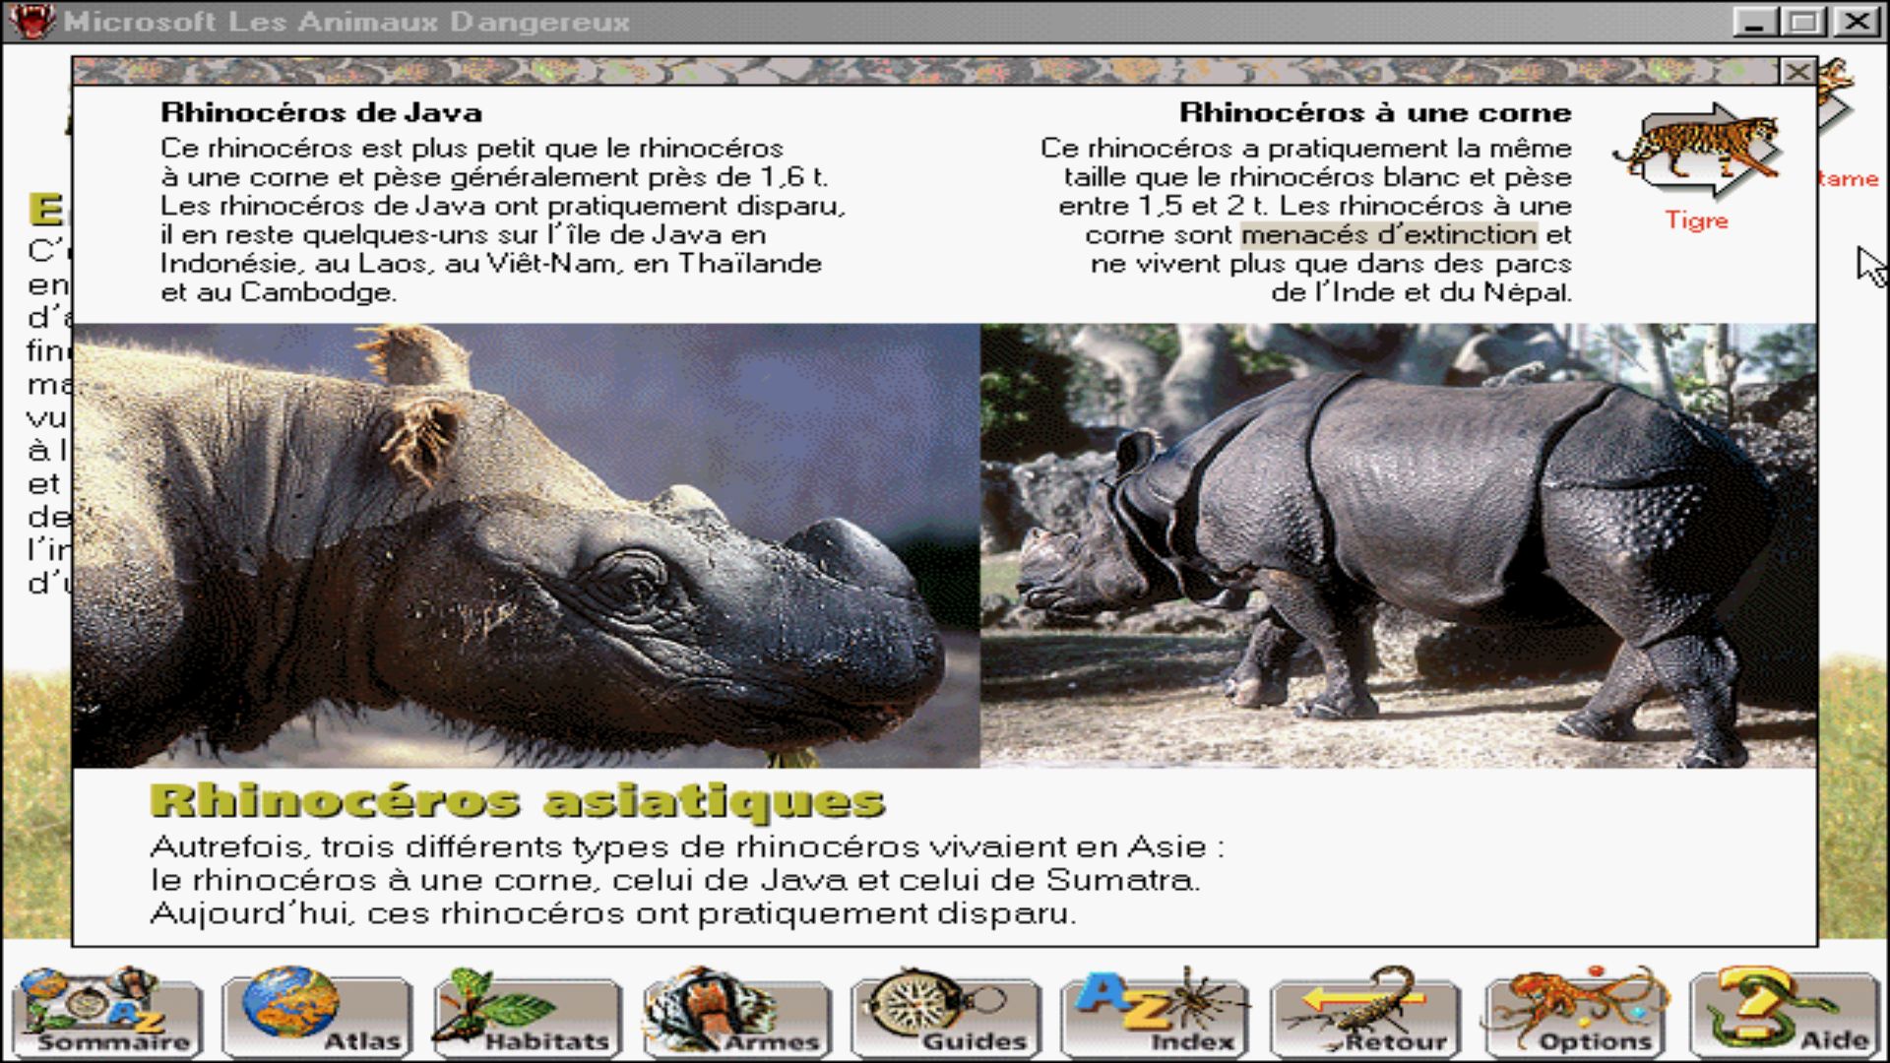The height and width of the screenshot is (1063, 1890).
Task: Close the Les Animaux Dangereux window
Action: [x=1858, y=21]
